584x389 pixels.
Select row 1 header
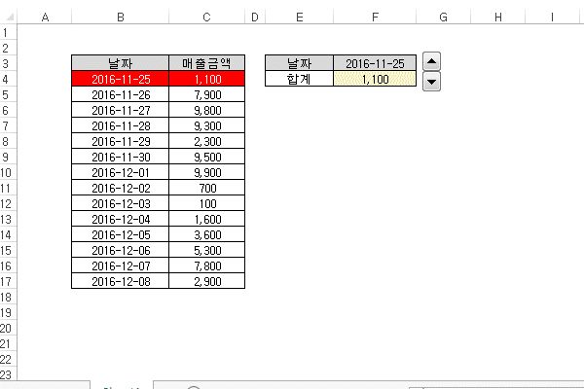tap(8, 32)
